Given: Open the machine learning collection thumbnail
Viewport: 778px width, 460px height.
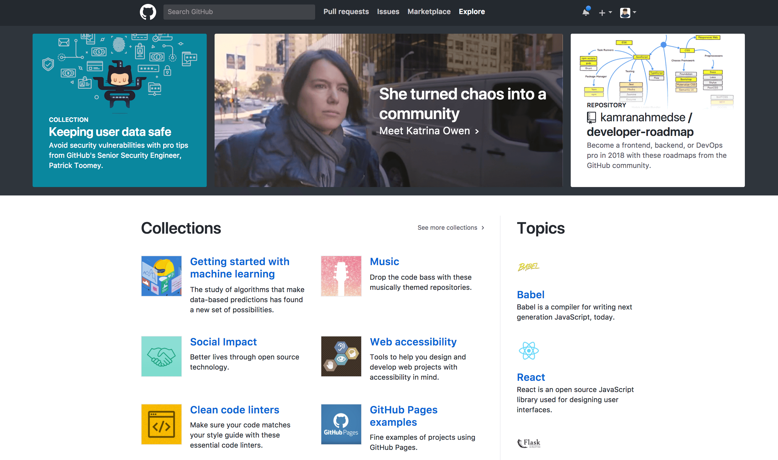Looking at the screenshot, I should (x=161, y=276).
